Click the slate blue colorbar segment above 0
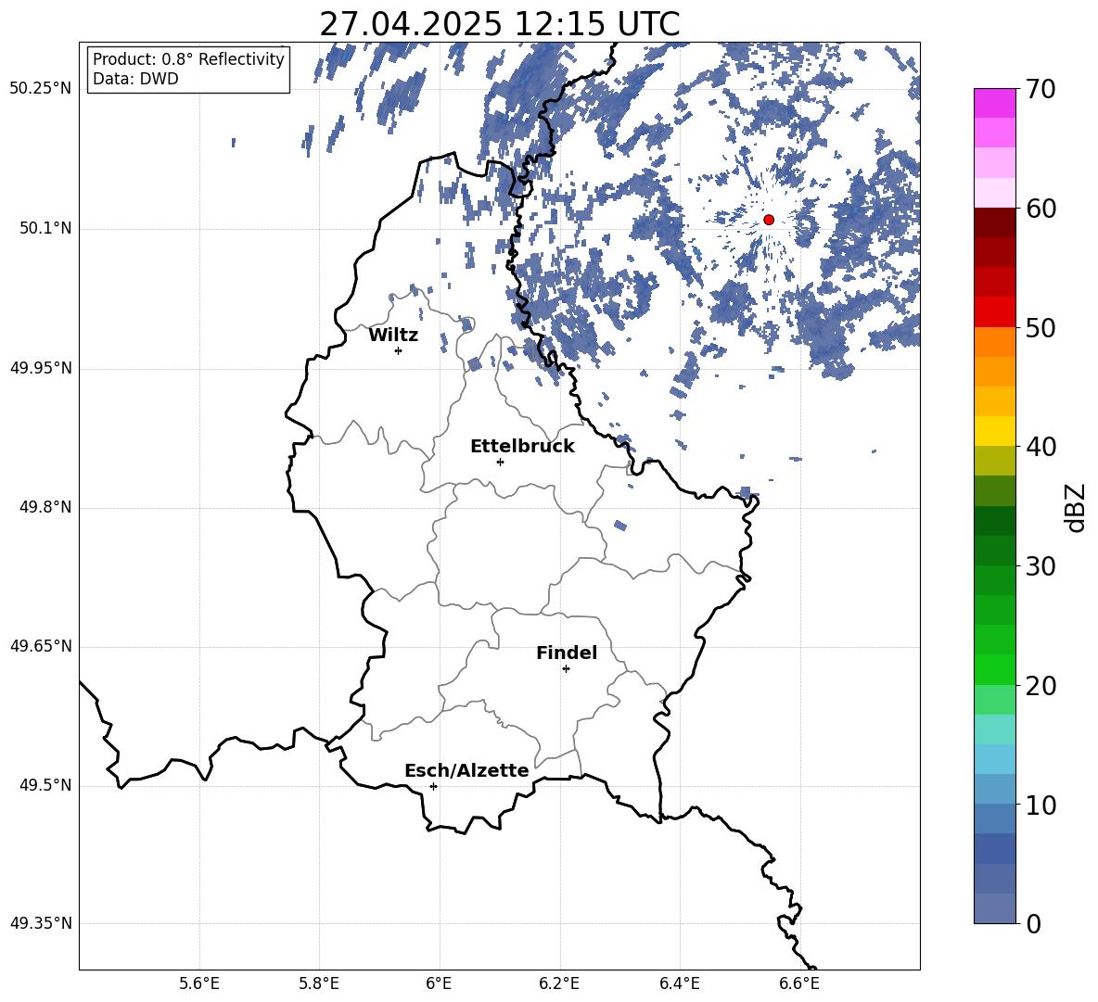 point(994,908)
